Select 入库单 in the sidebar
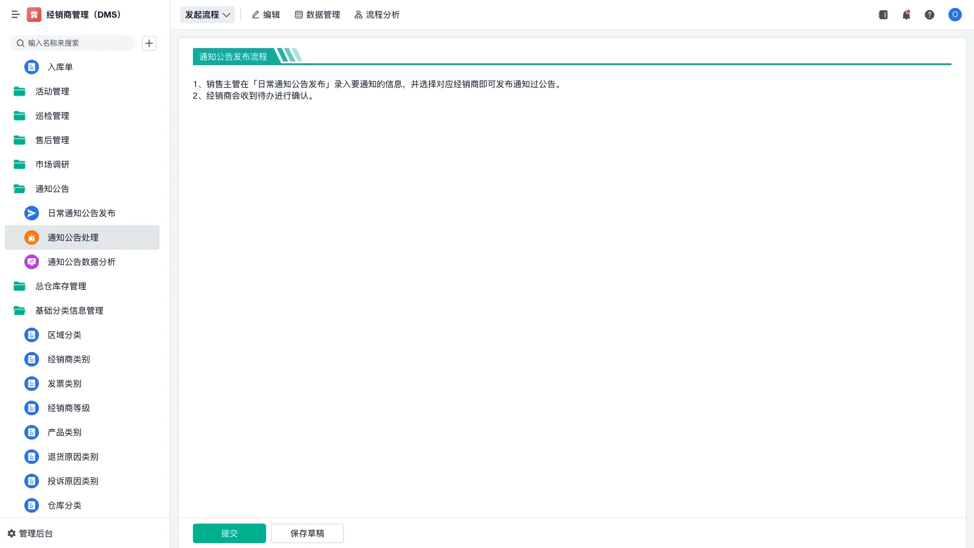 click(x=58, y=67)
